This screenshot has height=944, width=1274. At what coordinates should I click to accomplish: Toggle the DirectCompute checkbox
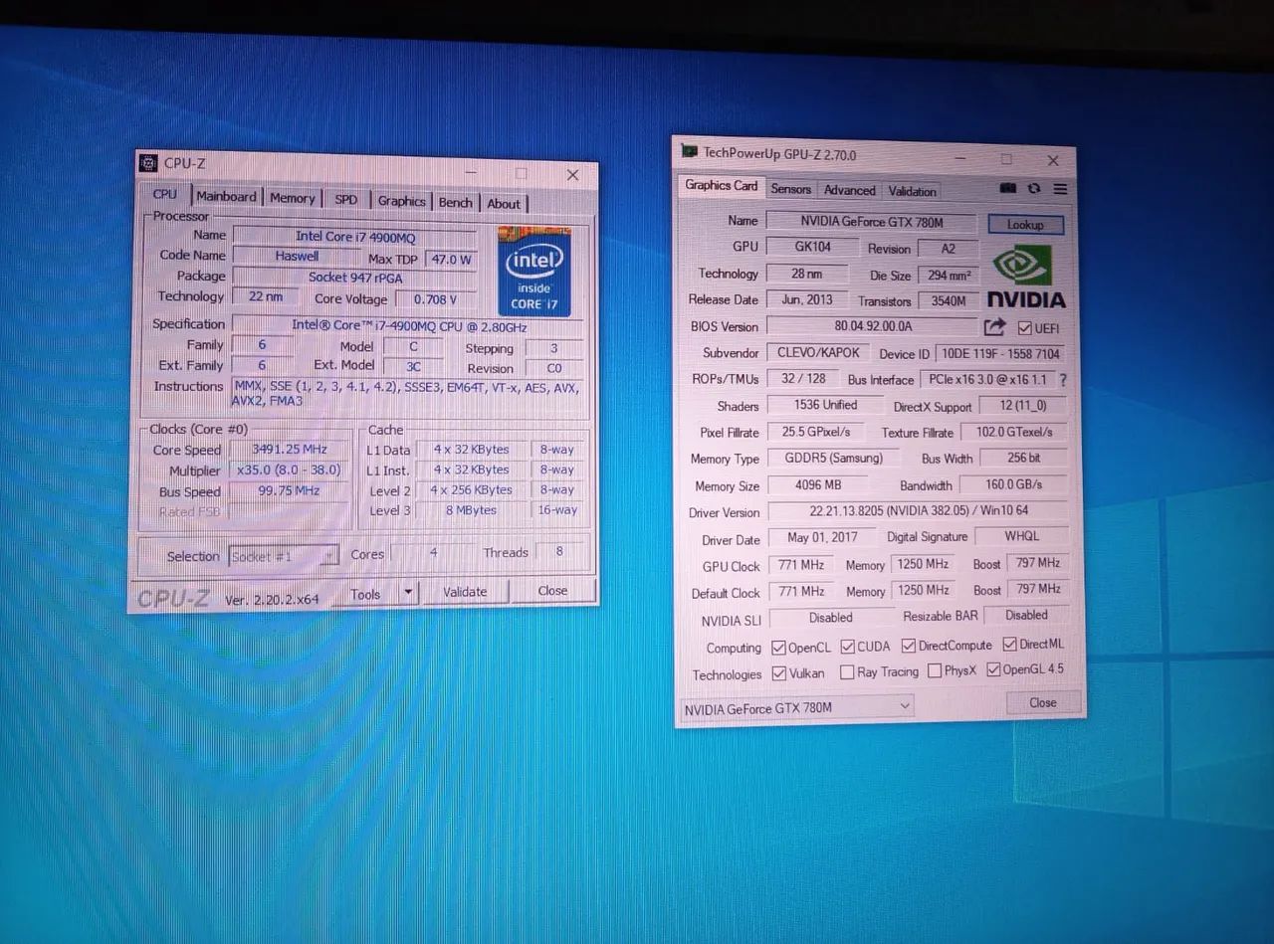pyautogui.click(x=909, y=646)
